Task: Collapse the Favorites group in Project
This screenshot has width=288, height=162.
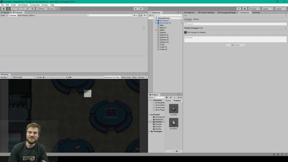Action: click(x=150, y=100)
